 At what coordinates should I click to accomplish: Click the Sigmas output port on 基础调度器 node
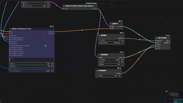[124, 58]
